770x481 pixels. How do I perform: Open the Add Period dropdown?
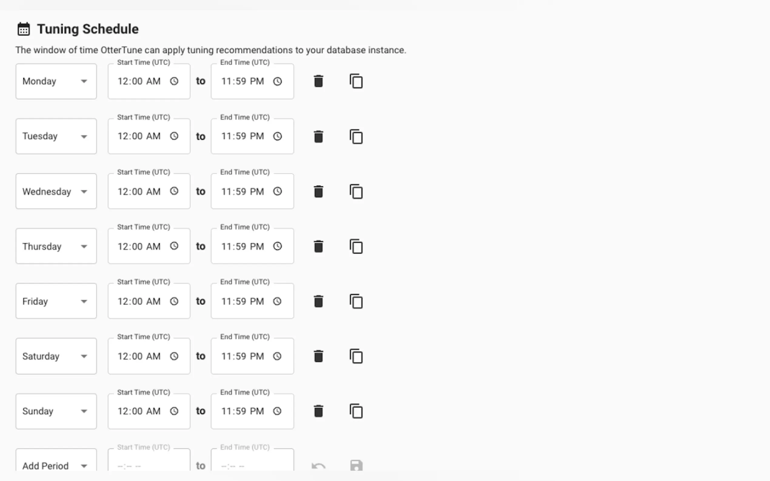(x=56, y=466)
